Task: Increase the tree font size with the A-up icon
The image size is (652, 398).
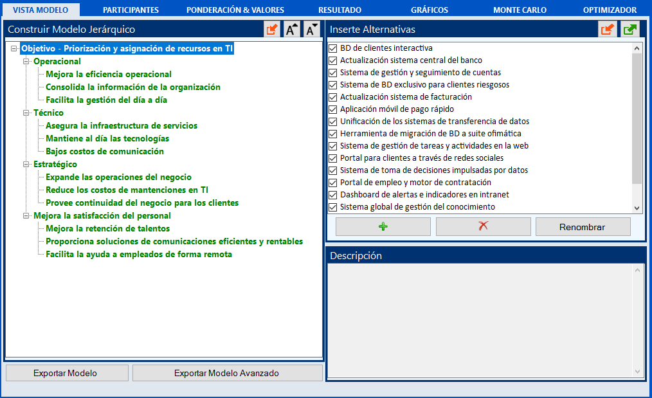Action: tap(292, 30)
